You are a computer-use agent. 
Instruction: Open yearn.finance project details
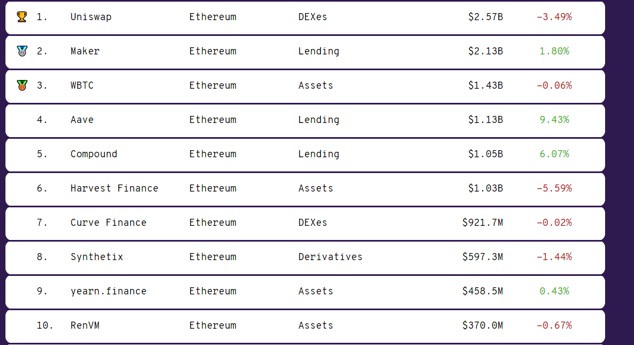(108, 291)
